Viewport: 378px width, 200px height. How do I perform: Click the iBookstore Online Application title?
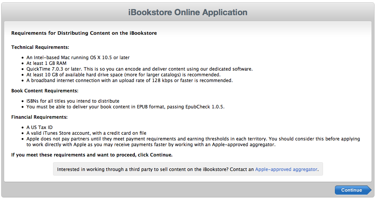tap(188, 12)
